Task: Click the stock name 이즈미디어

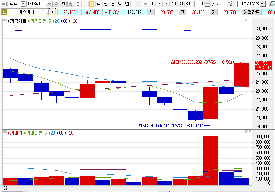Action: (28, 12)
